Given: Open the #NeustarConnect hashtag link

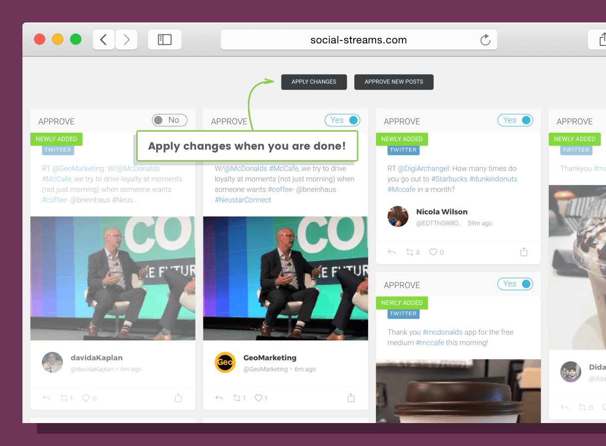Looking at the screenshot, I should pyautogui.click(x=243, y=200).
